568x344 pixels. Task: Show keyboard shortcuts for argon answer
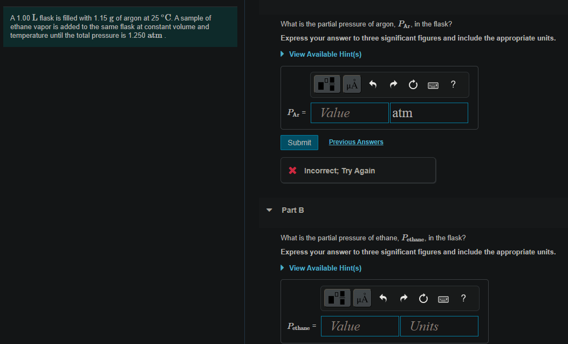[433, 85]
